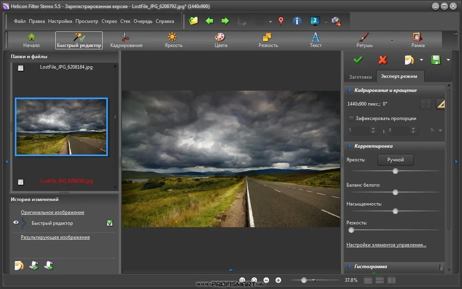
Task: Go to previous image with green left arrow
Action: click(209, 21)
